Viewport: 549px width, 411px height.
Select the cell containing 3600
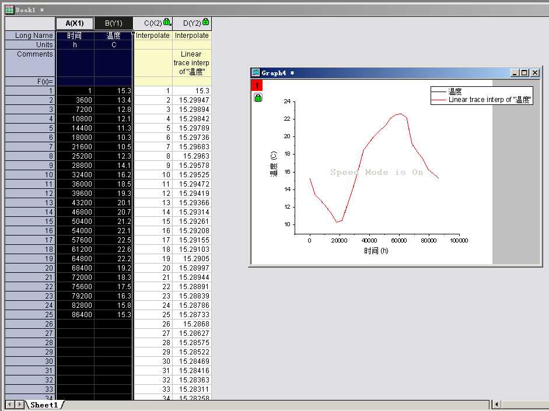(x=75, y=100)
